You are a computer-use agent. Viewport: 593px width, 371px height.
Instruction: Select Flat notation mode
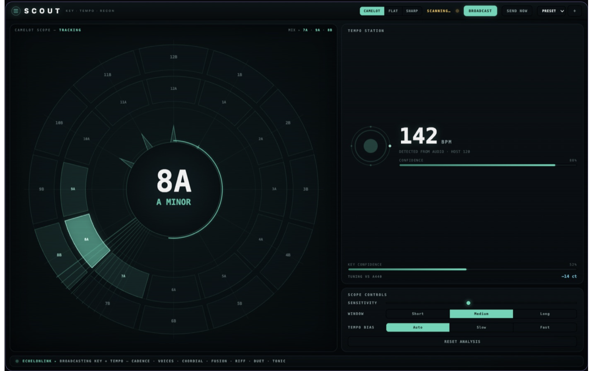tap(393, 11)
